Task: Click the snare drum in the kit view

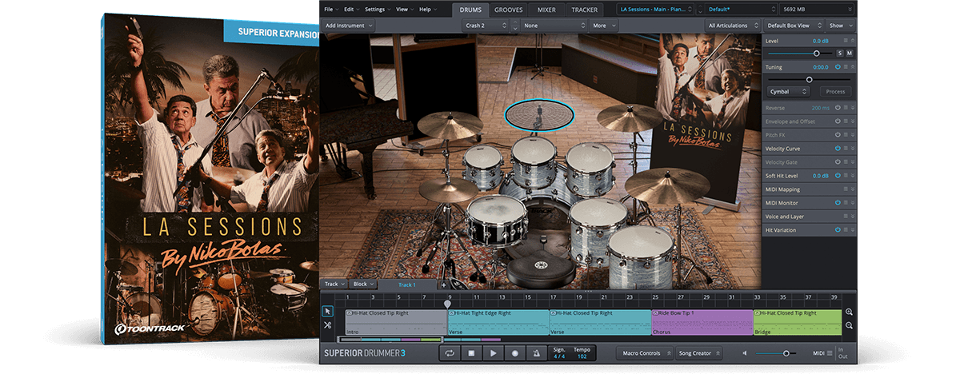Action: coord(496,220)
